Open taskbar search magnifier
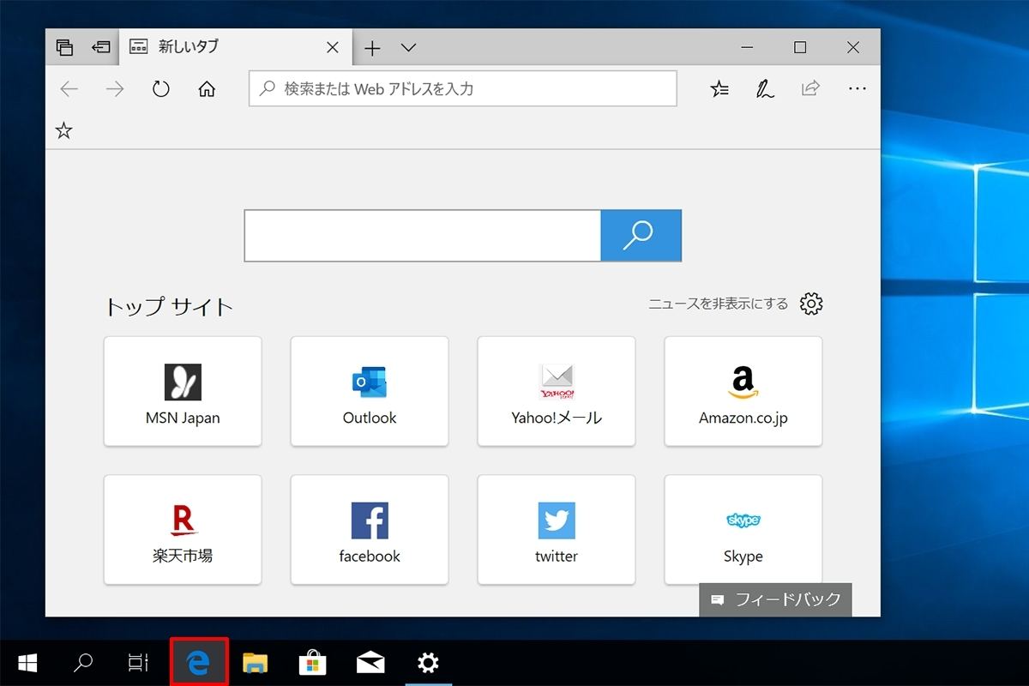Viewport: 1029px width, 686px height. click(83, 662)
